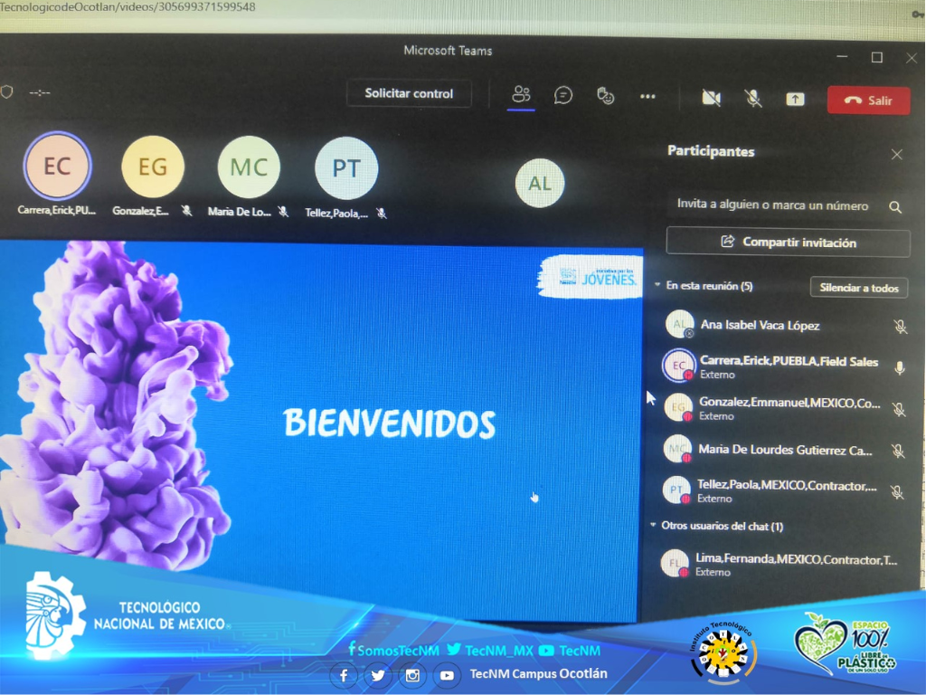Select participant Tellez, Paola, MEXICO, Contractor
This screenshot has width=926, height=695.
point(786,490)
